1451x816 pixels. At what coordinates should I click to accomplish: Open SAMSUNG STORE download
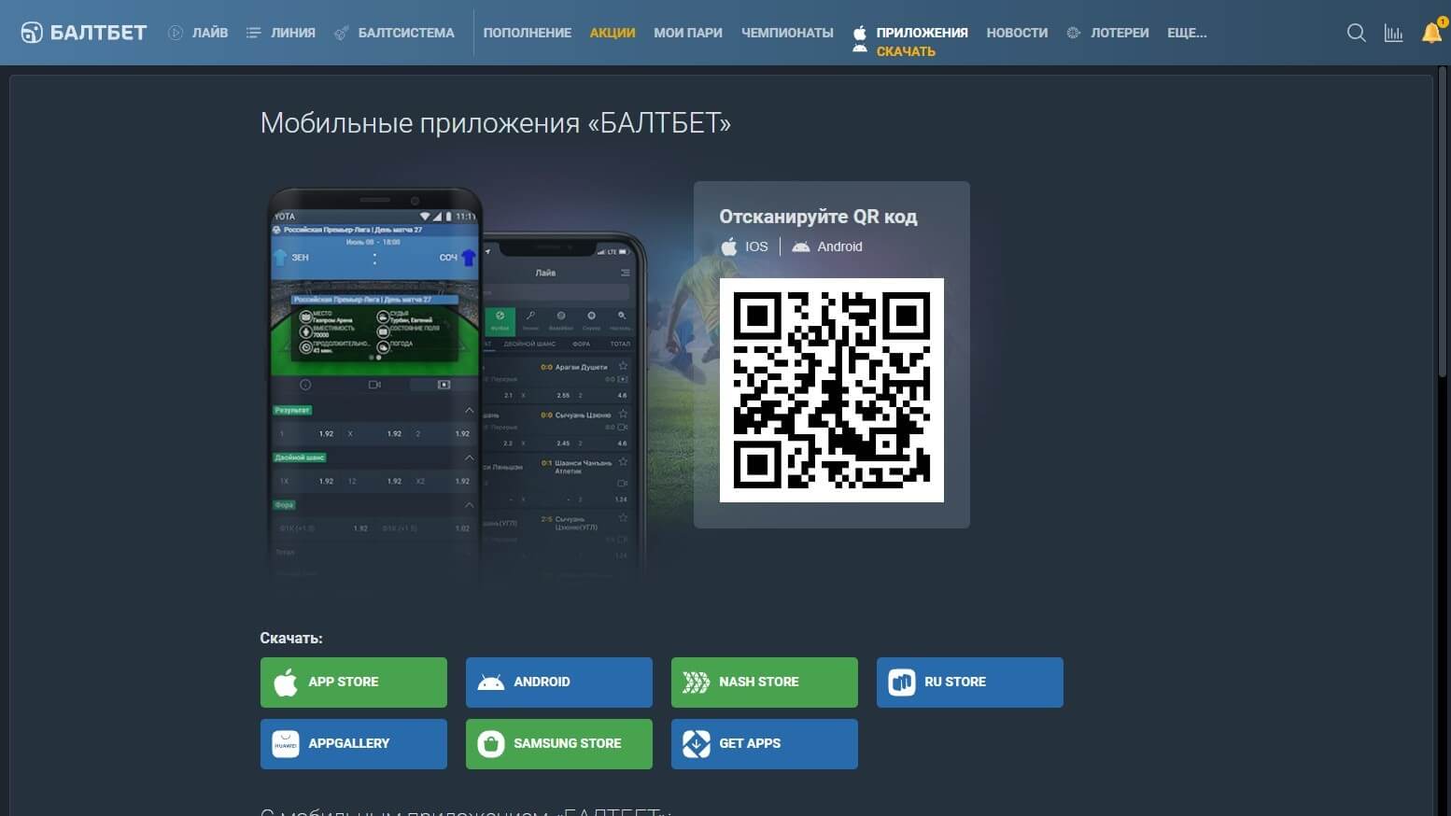click(x=559, y=744)
